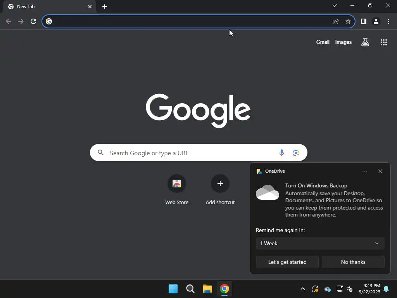Open Windows taskbar search
Image resolution: width=397 pixels, height=298 pixels.
[x=190, y=289]
